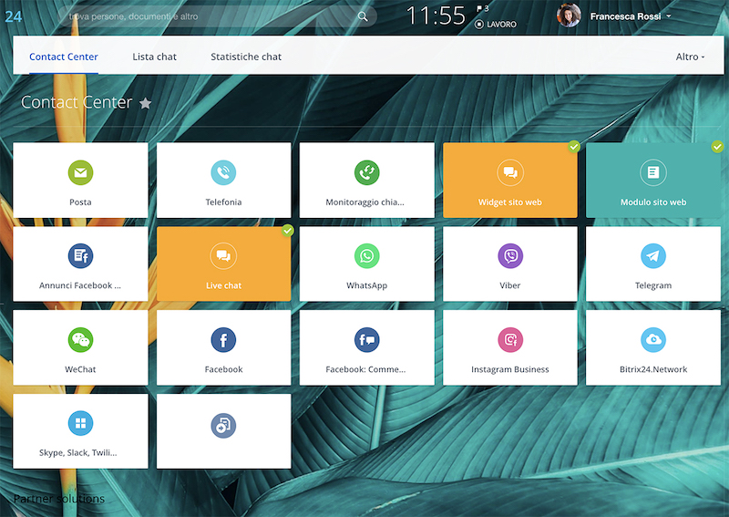Select the Contact Center tab
729x517 pixels.
pos(64,57)
